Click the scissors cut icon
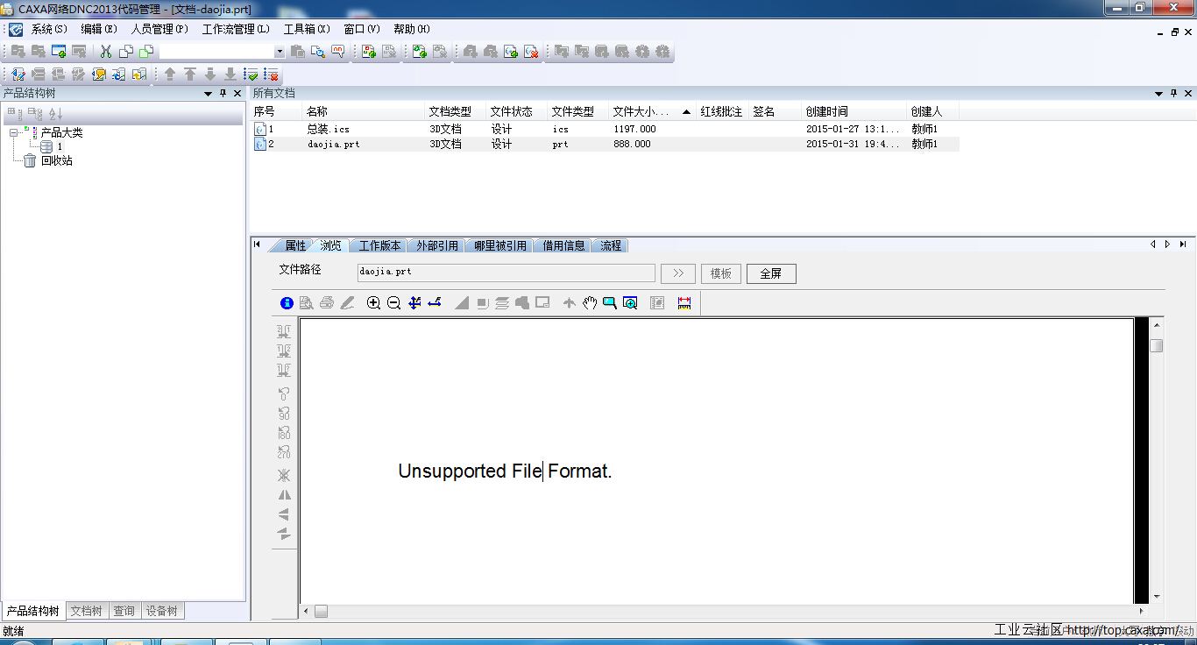1197x645 pixels. tap(106, 52)
